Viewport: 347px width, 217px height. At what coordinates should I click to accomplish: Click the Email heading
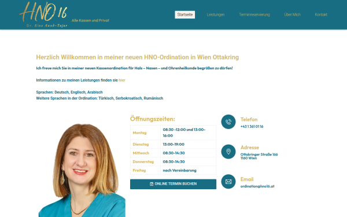(x=247, y=179)
